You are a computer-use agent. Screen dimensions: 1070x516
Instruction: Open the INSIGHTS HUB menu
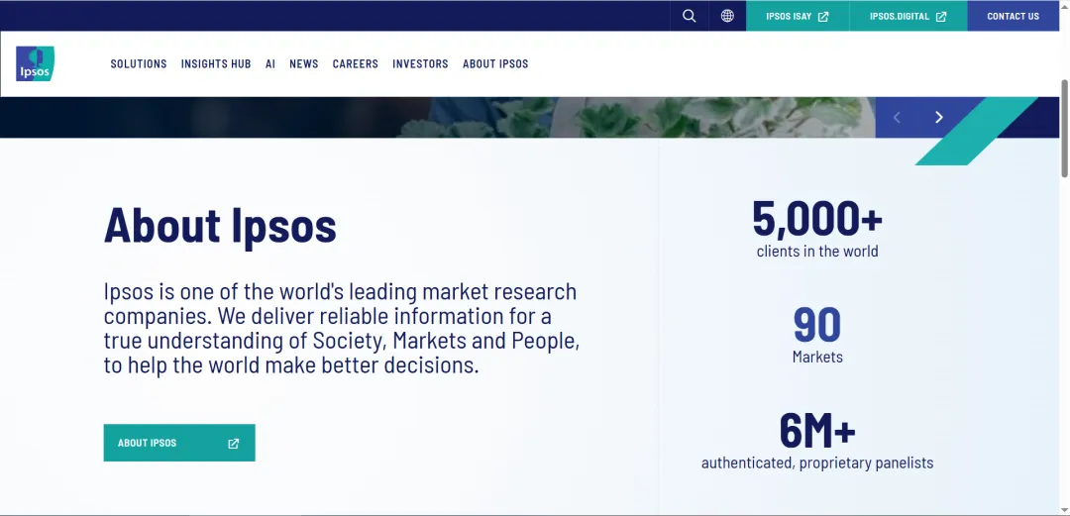point(216,63)
